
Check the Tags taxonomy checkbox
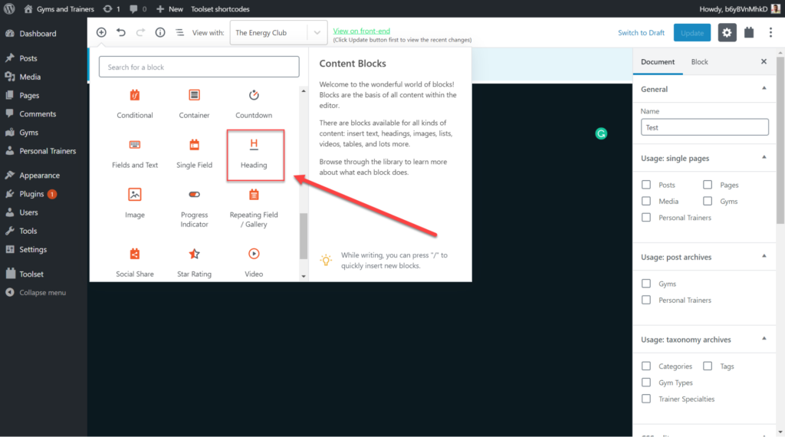pos(708,366)
